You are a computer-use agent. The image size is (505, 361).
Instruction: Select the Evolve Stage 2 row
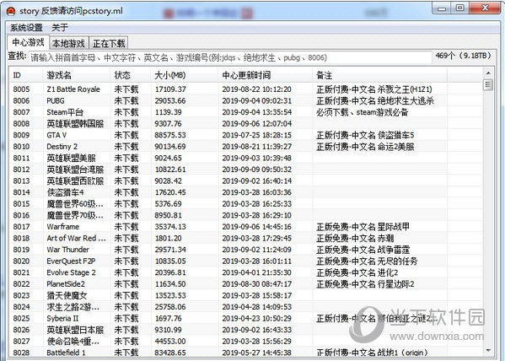point(246,272)
